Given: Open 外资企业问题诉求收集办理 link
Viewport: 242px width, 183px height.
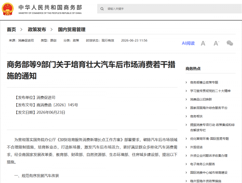Looking at the screenshot, I should (208, 156).
